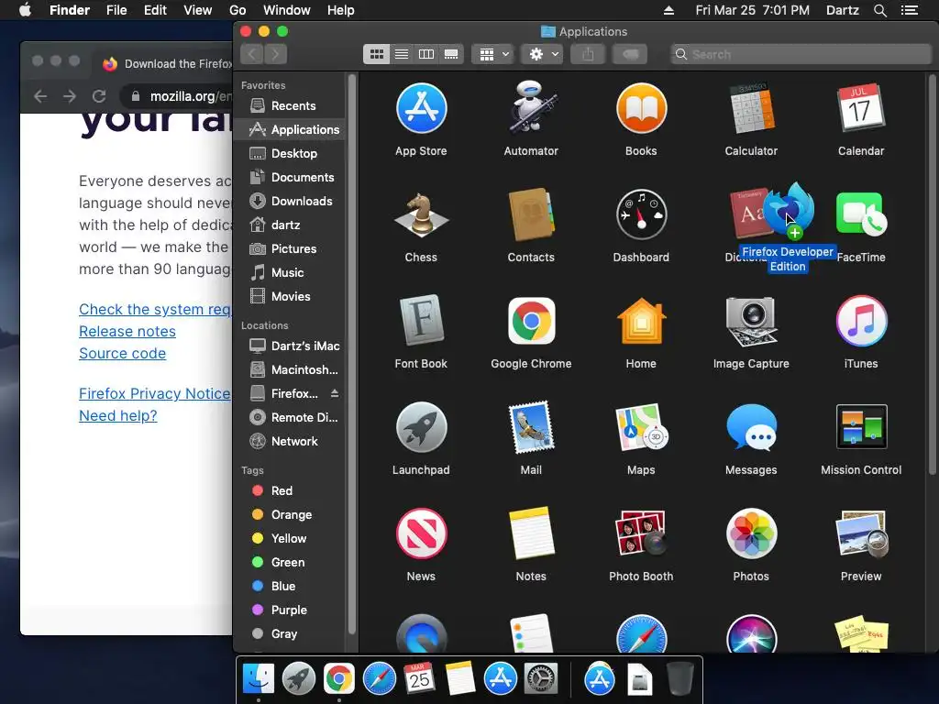Image resolution: width=939 pixels, height=704 pixels.
Task: Reload the page in Firefox window
Action: [x=99, y=96]
